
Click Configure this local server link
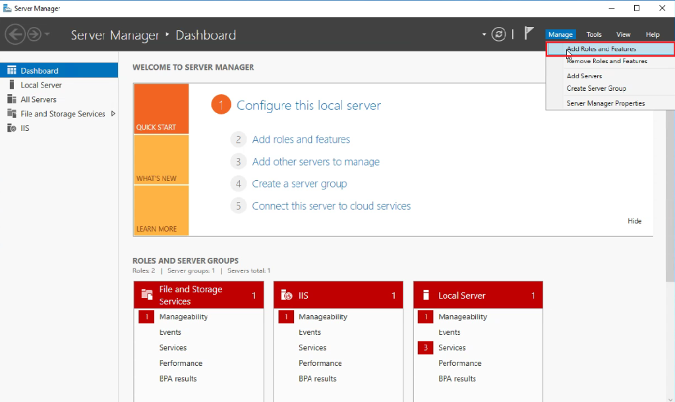(308, 105)
